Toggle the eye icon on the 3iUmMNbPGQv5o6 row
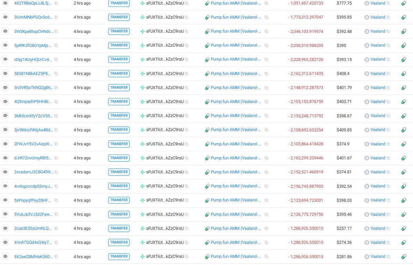This screenshot has height=265, width=413. coord(5,17)
